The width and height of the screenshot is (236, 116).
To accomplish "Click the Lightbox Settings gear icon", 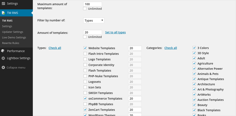I will coord(3,58).
